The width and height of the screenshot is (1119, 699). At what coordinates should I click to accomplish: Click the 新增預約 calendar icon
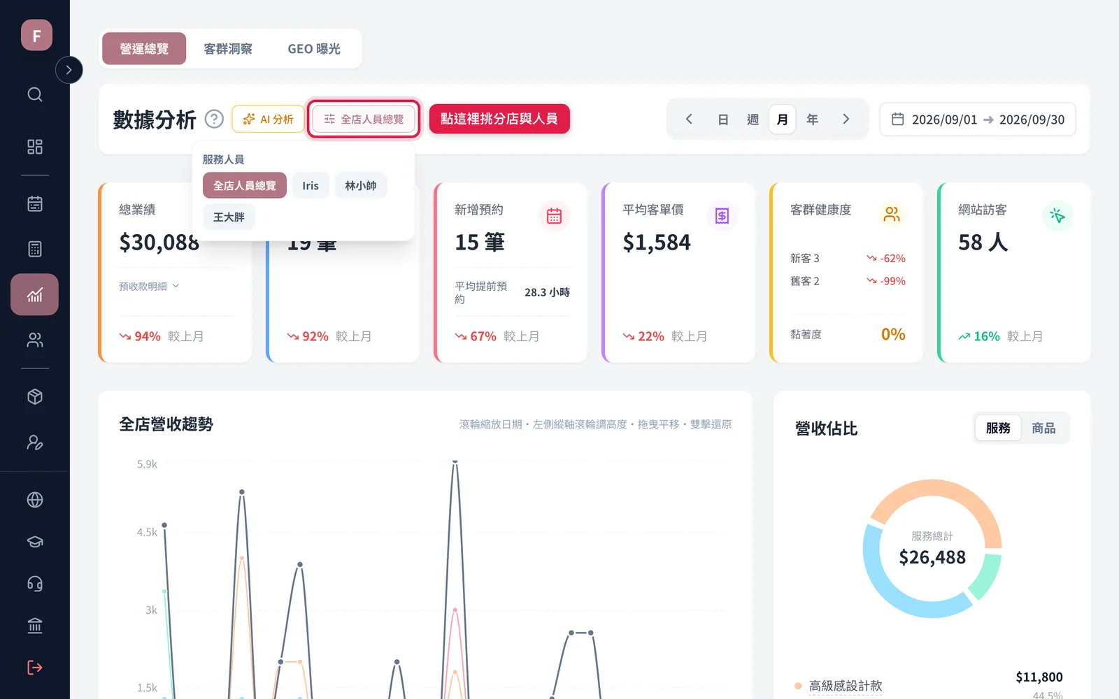coord(554,216)
